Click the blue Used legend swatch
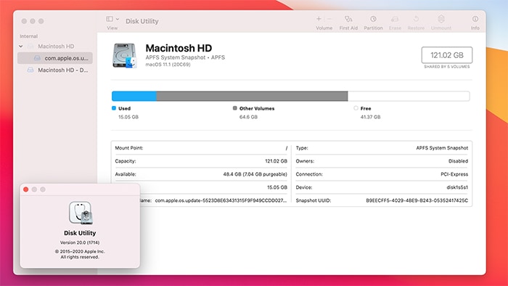 click(x=114, y=108)
